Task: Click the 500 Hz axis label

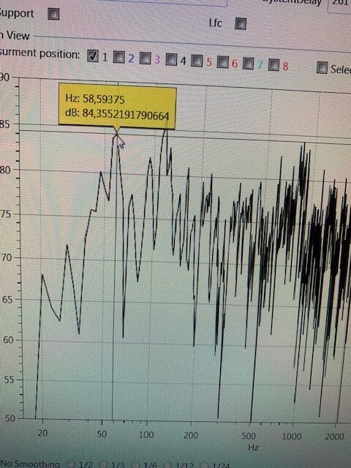Action: tap(249, 436)
